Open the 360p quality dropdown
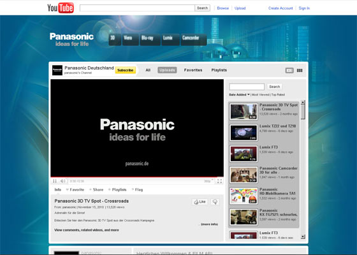 click(208, 181)
